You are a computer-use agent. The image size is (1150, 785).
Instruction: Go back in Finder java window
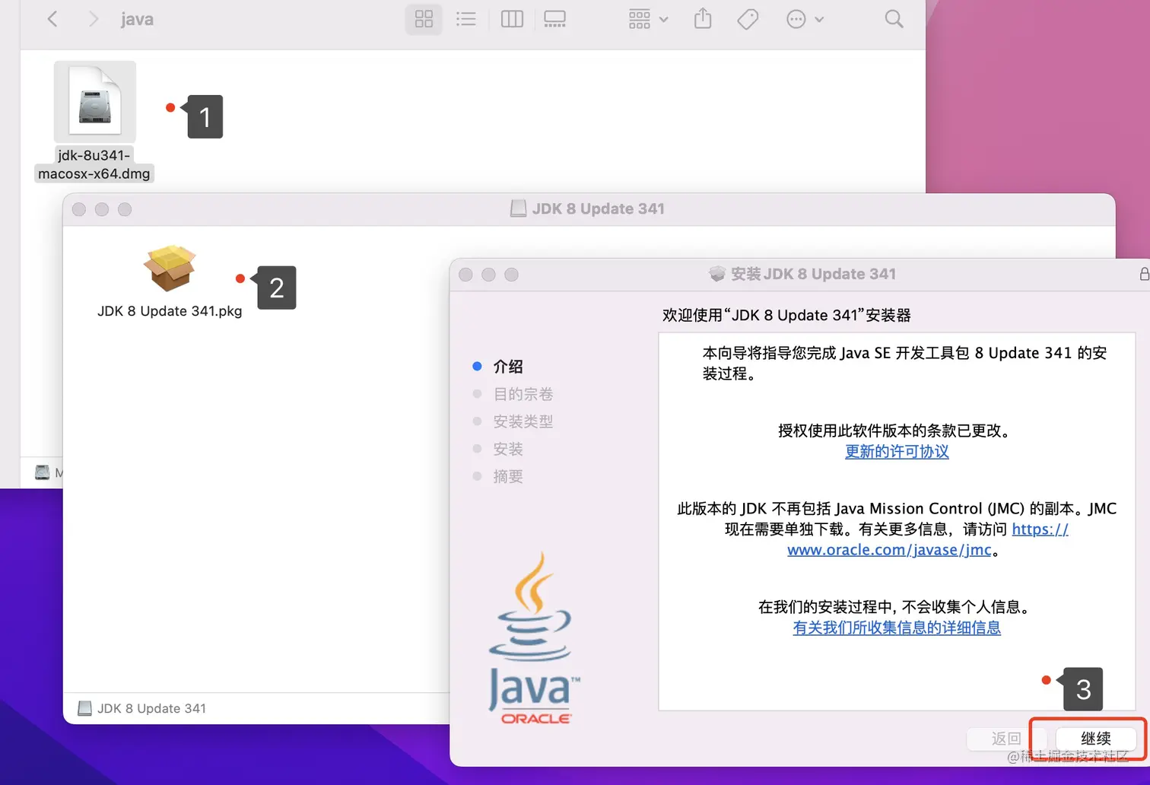click(x=52, y=19)
